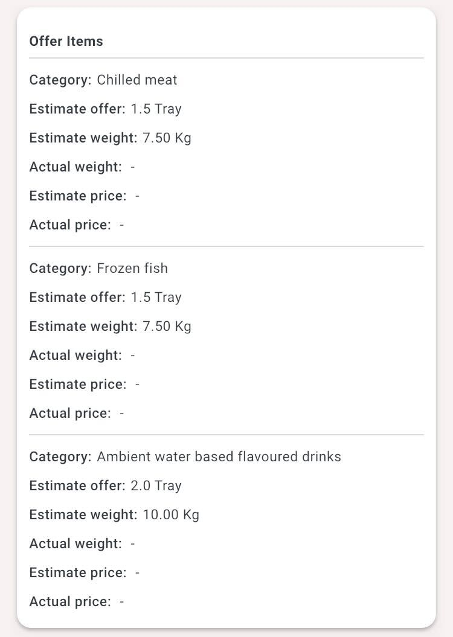Screen dimensions: 453x637
Task: Click the 10.00 Kg estimate weight value
Action: (171, 514)
